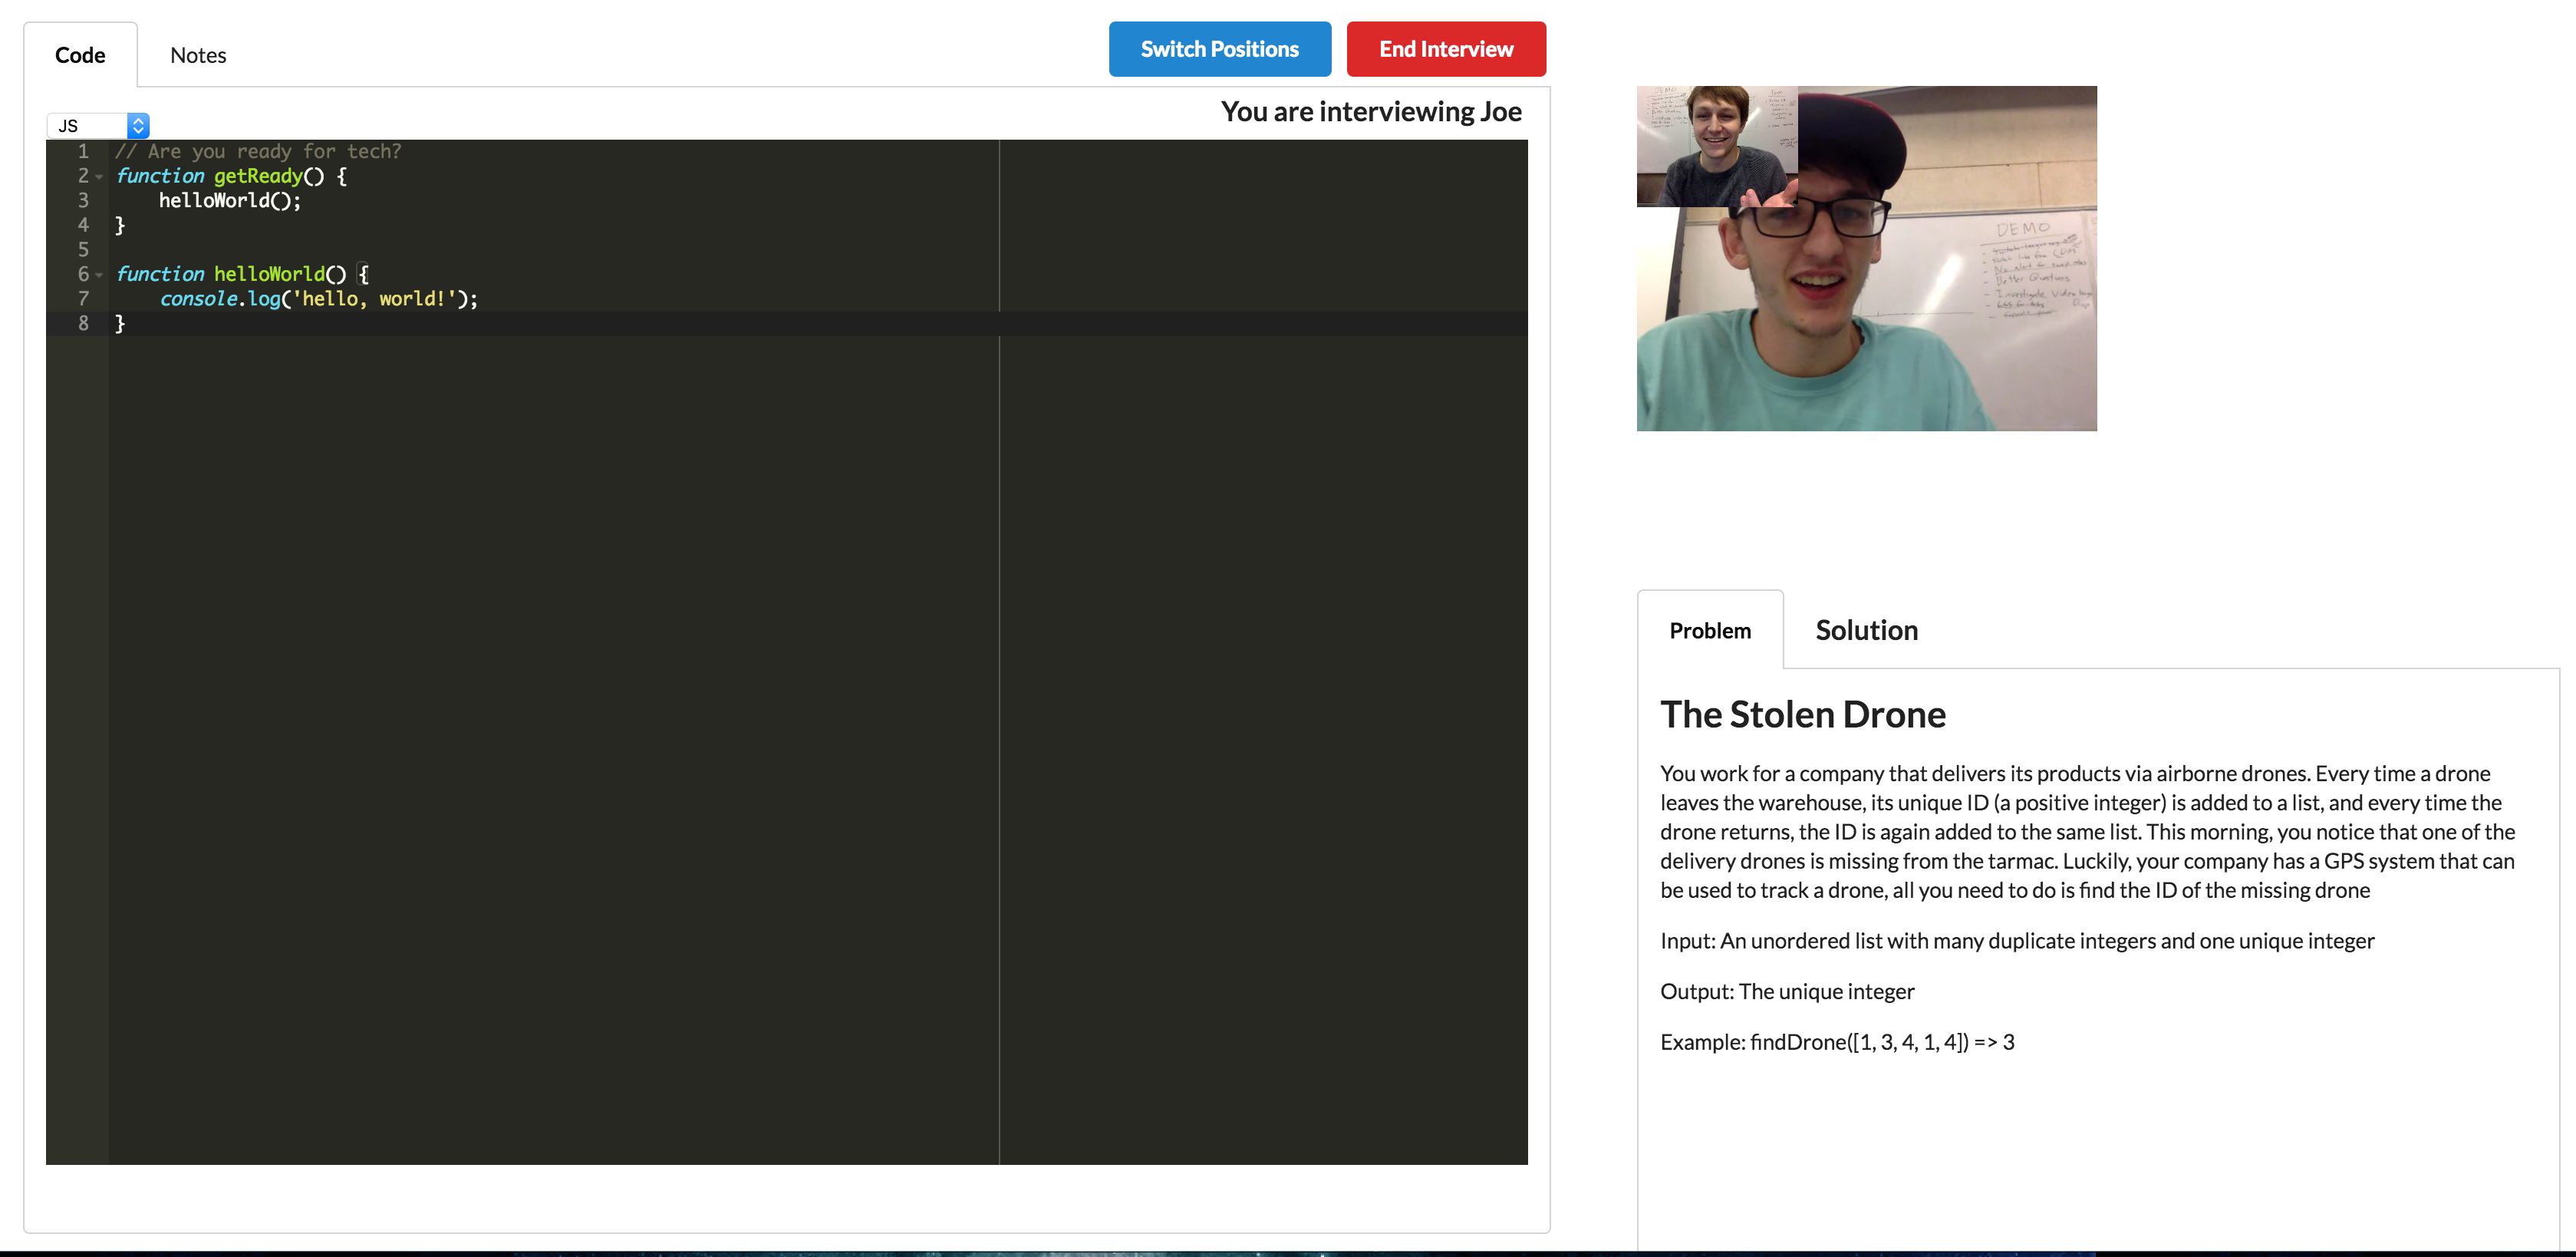Place cursor after closing brace on line 8
The height and width of the screenshot is (1257, 2576).
127,324
